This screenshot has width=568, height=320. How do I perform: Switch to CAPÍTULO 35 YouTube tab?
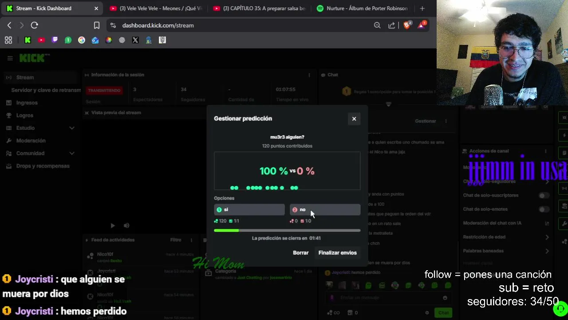[259, 8]
